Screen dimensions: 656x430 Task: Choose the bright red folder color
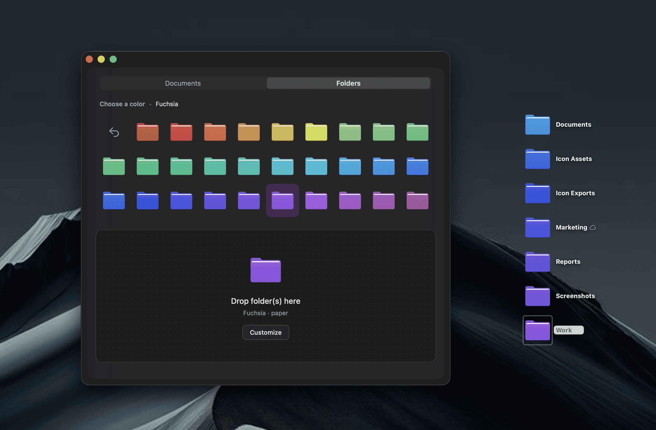[181, 132]
